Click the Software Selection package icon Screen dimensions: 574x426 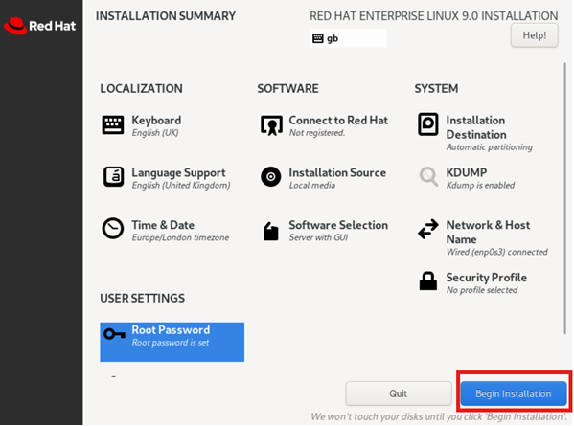coord(271,231)
